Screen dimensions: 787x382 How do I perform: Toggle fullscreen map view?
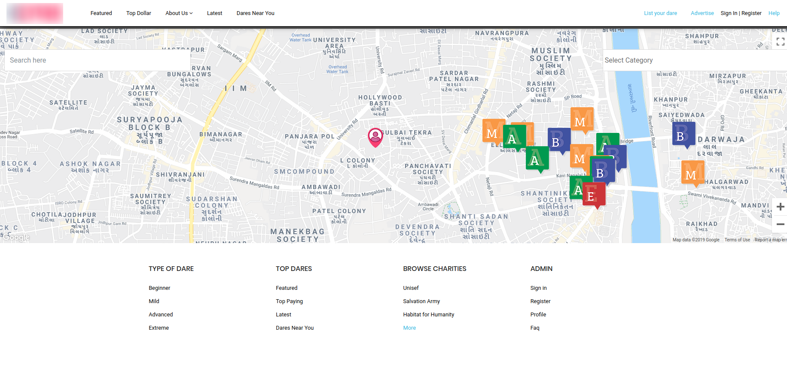tap(780, 42)
